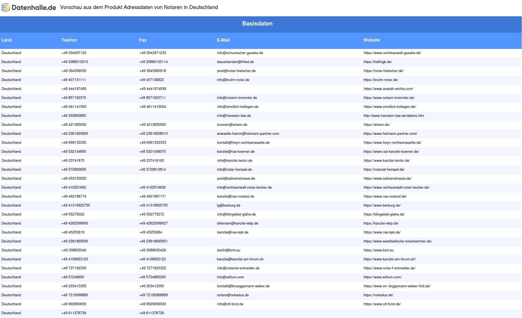Select email info@notarin-trommler.de
Screen dimensions: 522x318
[x=237, y=98]
